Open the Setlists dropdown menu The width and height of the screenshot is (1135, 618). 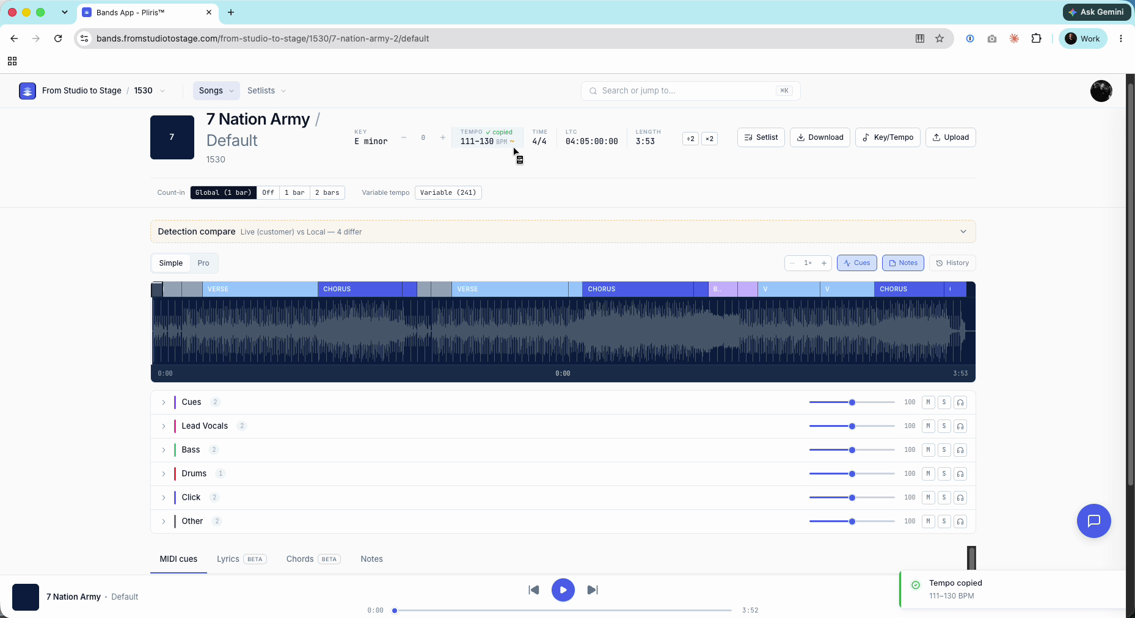point(266,90)
